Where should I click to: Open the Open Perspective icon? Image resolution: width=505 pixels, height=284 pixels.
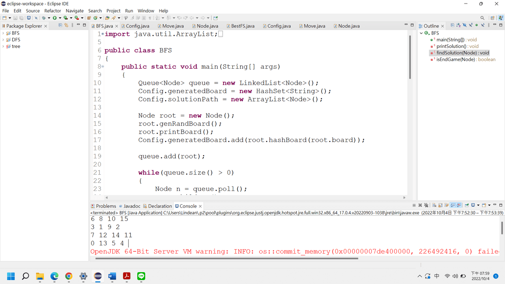pyautogui.click(x=492, y=18)
